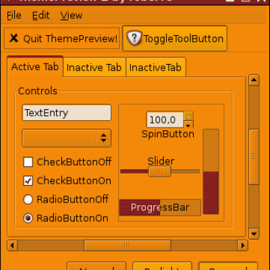Click the combo box up-down arrows

click(x=103, y=138)
